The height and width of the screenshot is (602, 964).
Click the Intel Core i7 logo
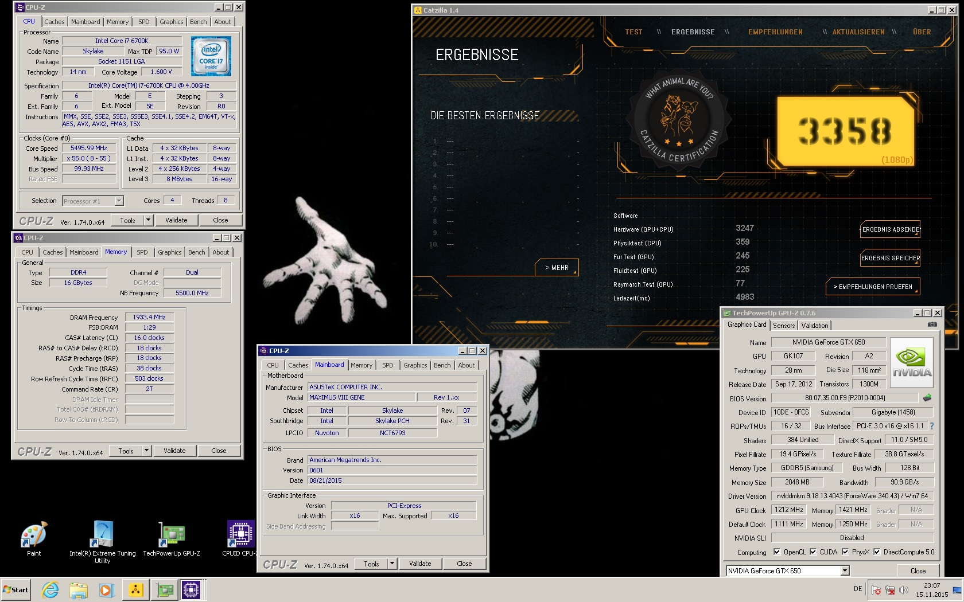pos(211,56)
